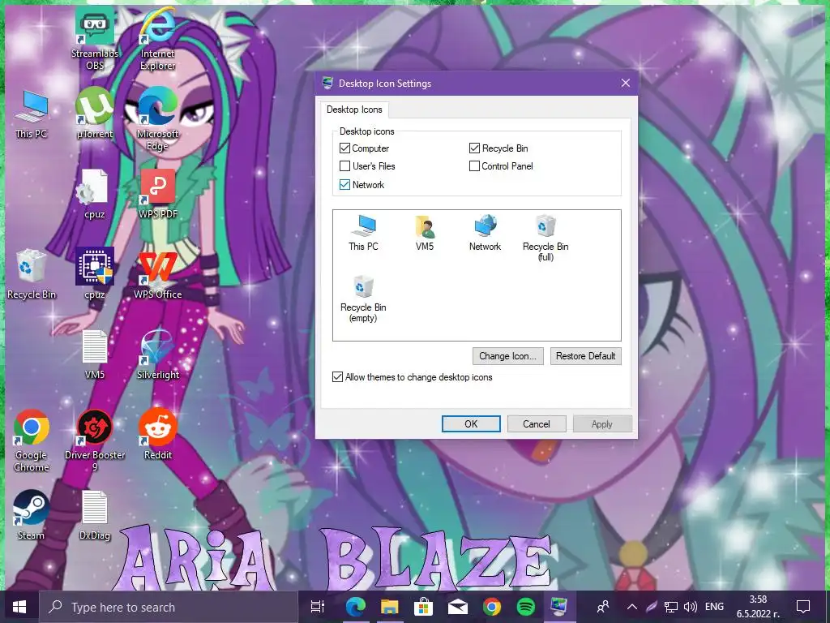Select the cpuz settings file on desktop
The height and width of the screenshot is (623, 830).
point(95,194)
